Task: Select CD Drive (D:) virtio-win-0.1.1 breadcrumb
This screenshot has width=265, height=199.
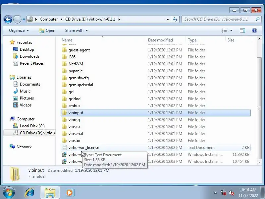Action: [x=90, y=19]
